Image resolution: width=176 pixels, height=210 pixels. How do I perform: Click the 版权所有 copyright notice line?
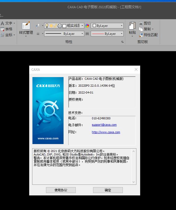tap(69, 151)
